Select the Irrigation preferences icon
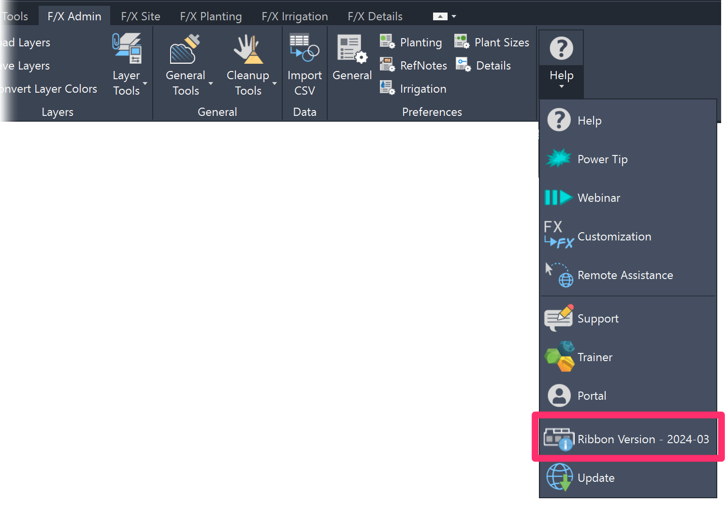 coord(387,87)
